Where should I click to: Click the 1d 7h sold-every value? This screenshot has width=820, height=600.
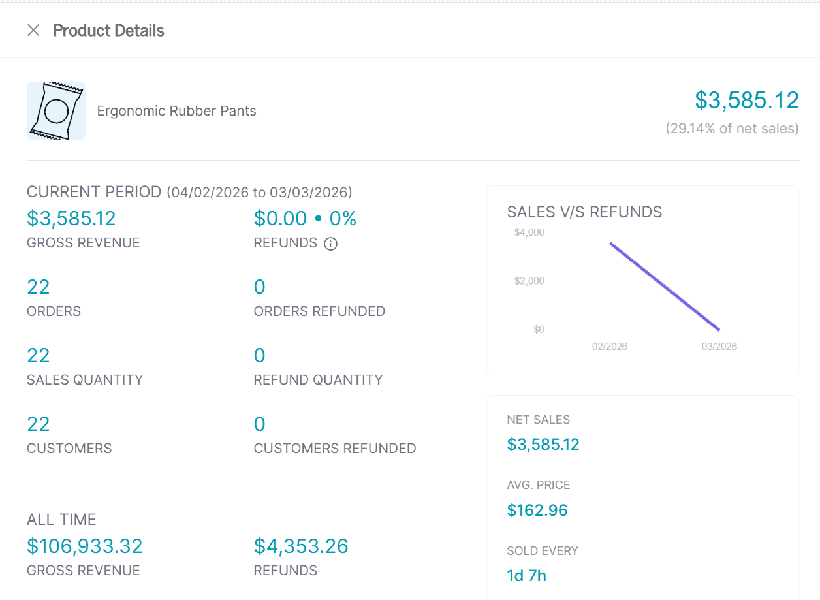coord(527,576)
